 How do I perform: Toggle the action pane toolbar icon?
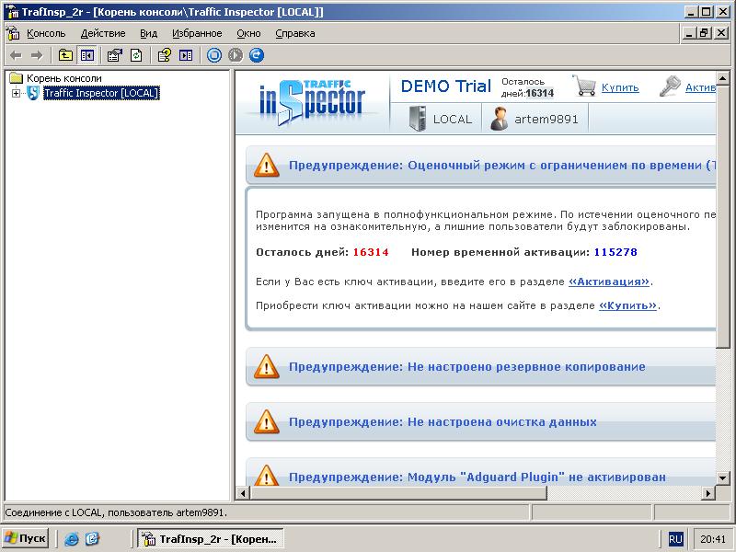point(186,55)
